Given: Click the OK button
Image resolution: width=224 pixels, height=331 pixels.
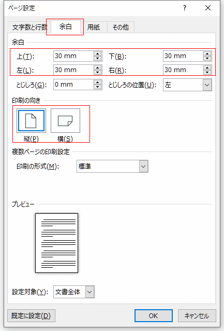Looking at the screenshot, I should click(x=154, y=315).
